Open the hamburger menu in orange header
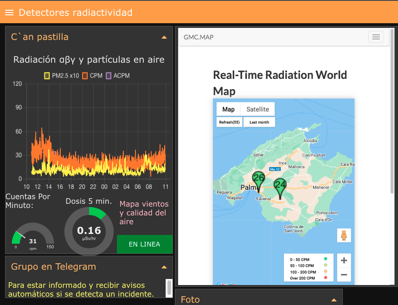Image resolution: width=398 pixels, height=305 pixels. 9,13
